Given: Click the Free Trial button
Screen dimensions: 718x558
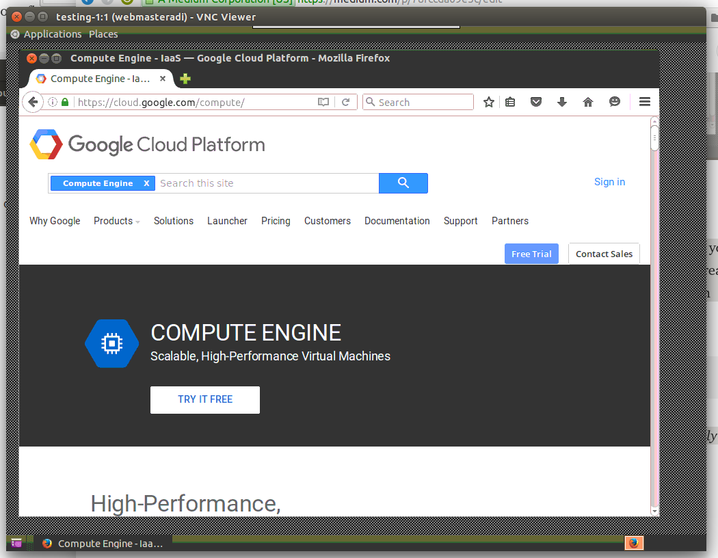Looking at the screenshot, I should pyautogui.click(x=531, y=254).
